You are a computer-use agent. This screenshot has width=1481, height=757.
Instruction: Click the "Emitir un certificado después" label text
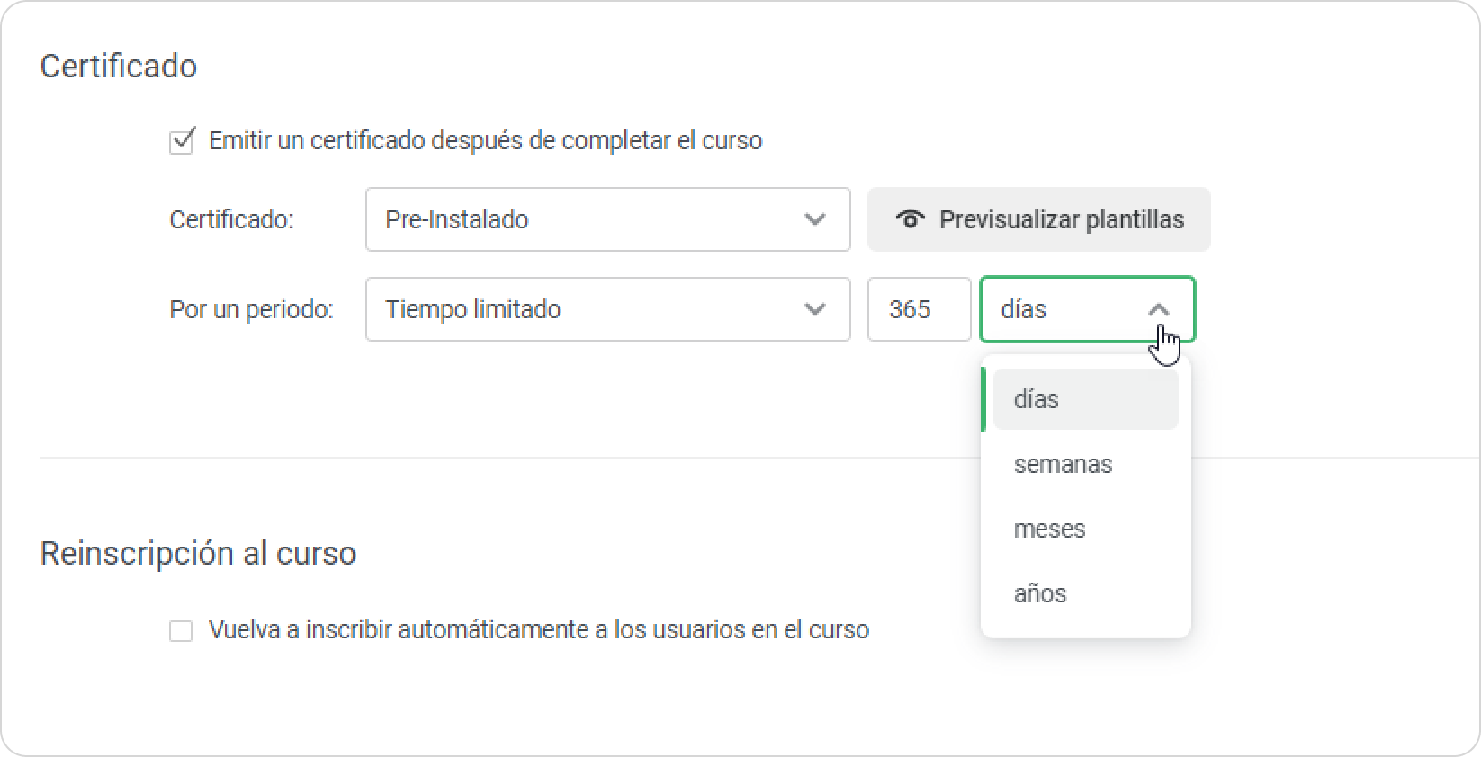point(485,141)
